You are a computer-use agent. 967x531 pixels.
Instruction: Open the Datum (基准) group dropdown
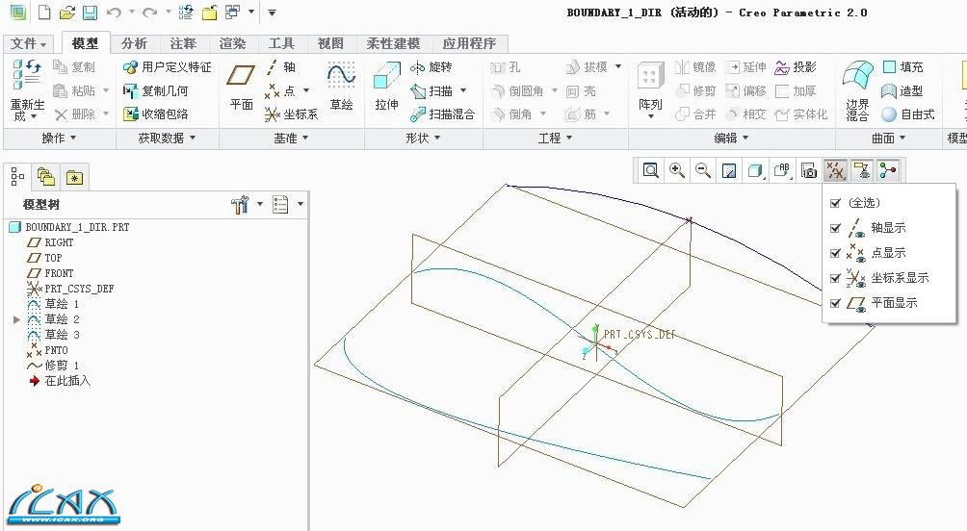pos(292,139)
